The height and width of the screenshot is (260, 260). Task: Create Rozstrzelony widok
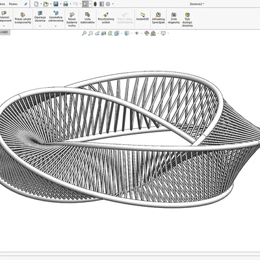[106, 18]
